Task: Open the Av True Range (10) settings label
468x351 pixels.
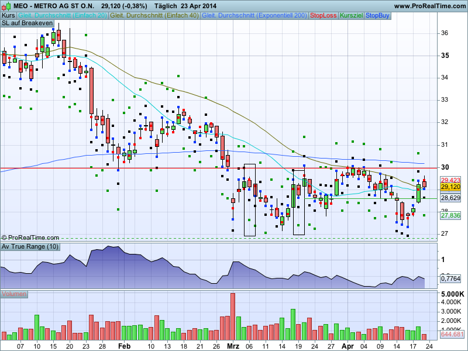Action: [x=30, y=247]
